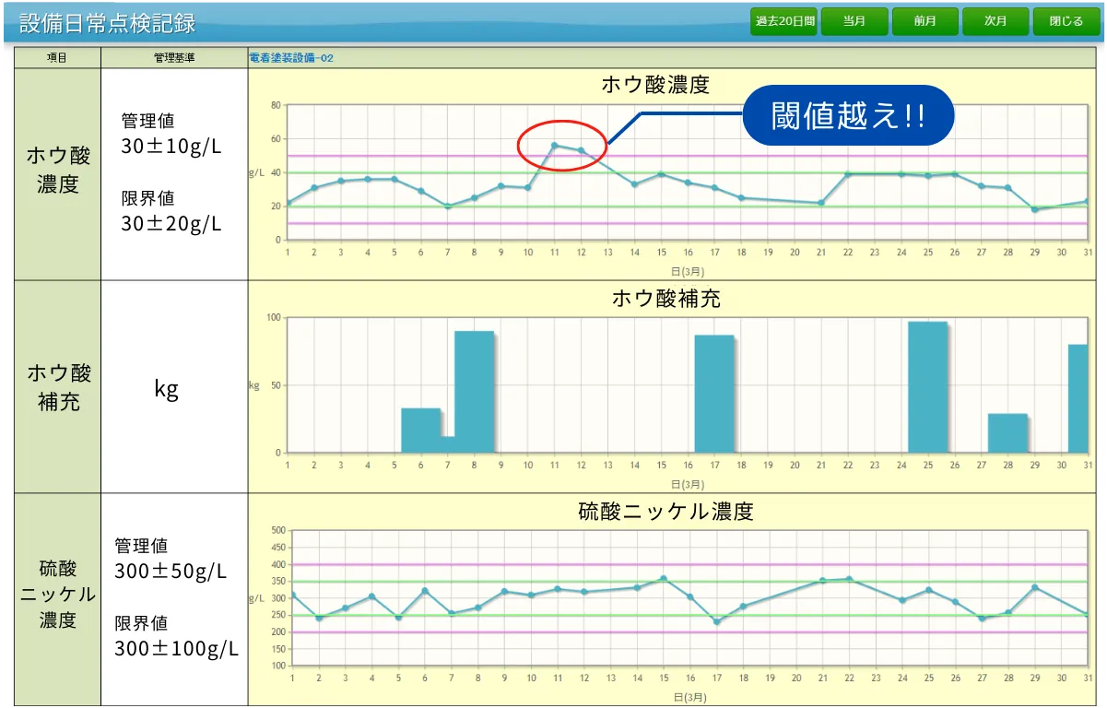Click the day 8 bar in ホウ酸補充
1107x708 pixels.
475,392
